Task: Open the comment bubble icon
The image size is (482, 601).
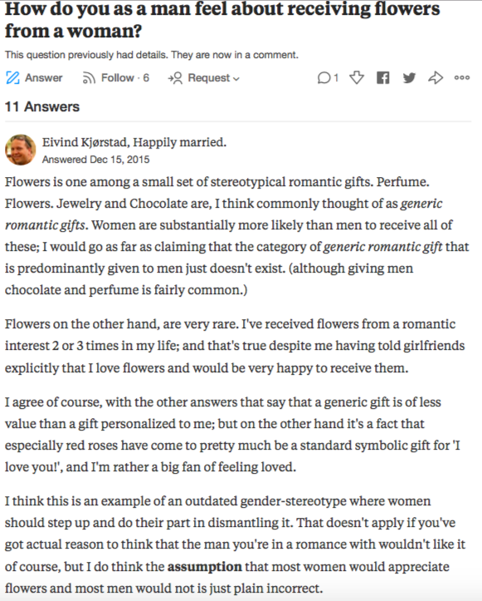Action: (x=324, y=78)
